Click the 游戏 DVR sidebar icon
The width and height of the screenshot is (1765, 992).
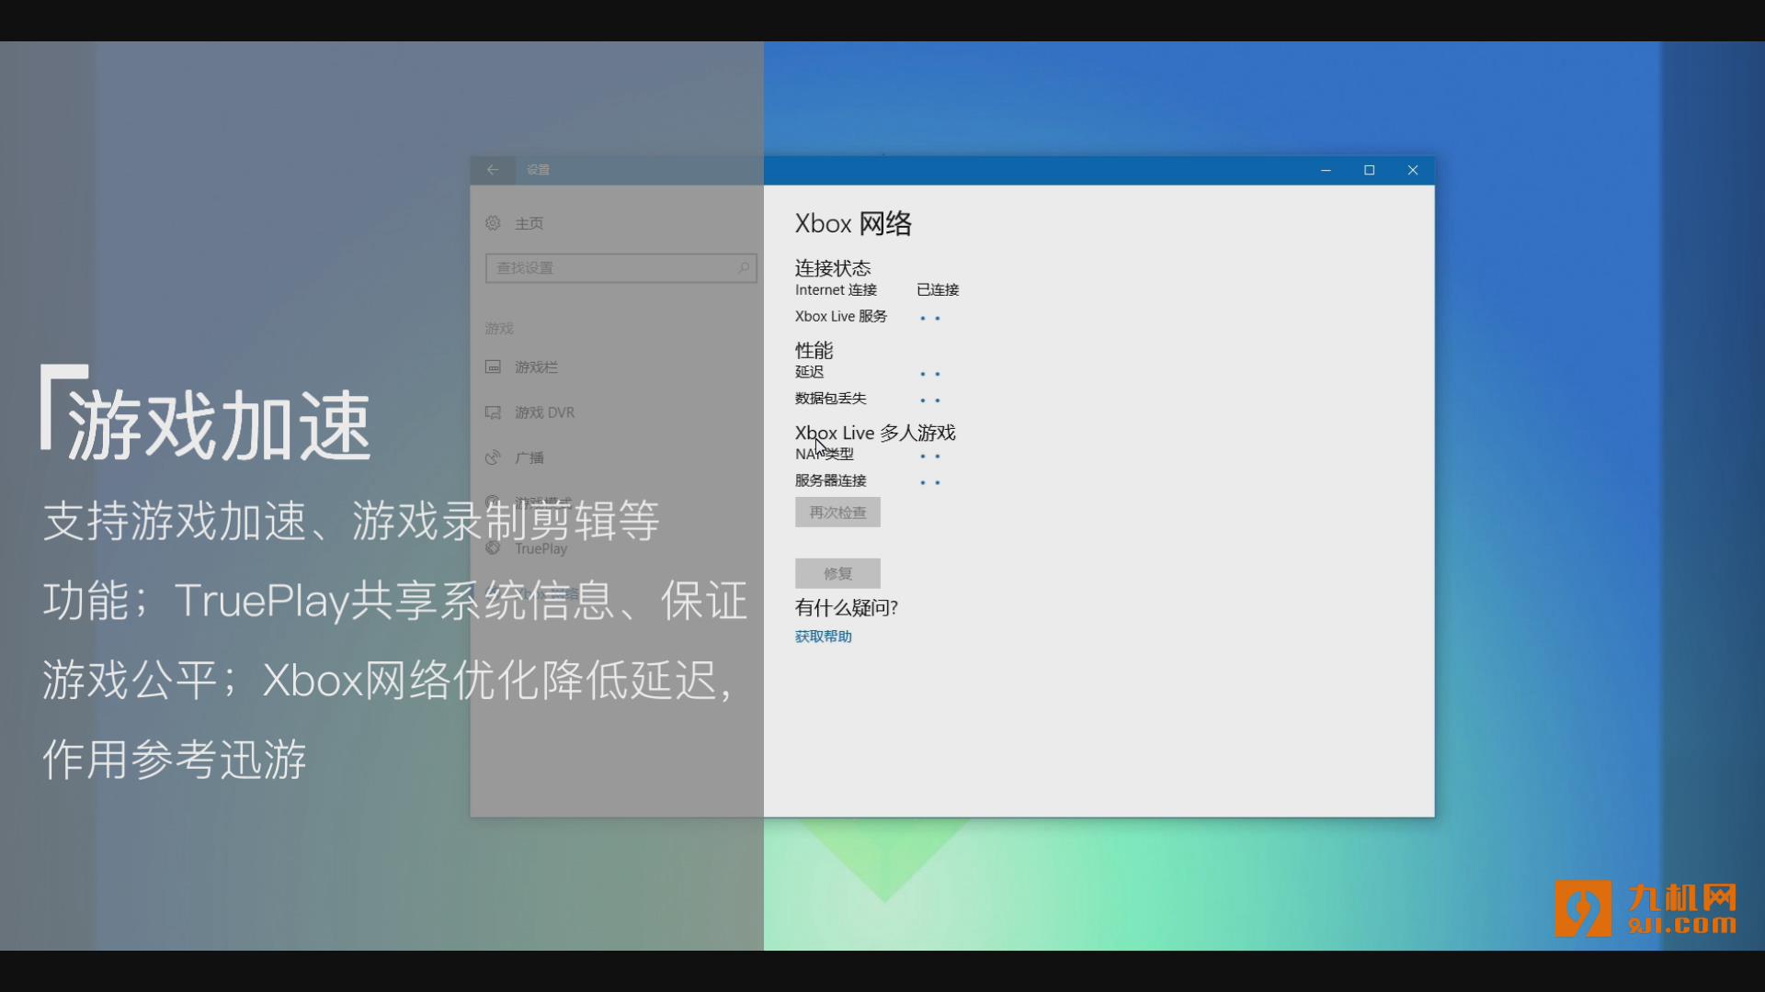point(493,412)
